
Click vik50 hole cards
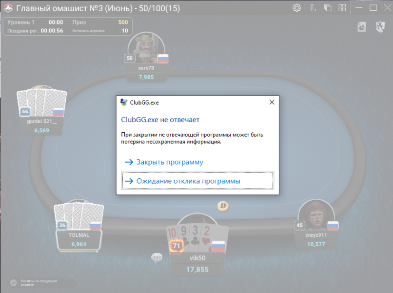pos(196,234)
